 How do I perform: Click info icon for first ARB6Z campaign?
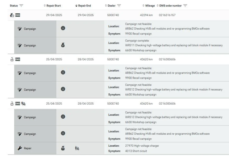(x=63, y=28)
